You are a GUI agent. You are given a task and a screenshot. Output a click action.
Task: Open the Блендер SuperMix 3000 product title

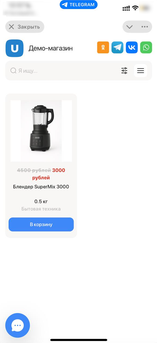pyautogui.click(x=41, y=187)
